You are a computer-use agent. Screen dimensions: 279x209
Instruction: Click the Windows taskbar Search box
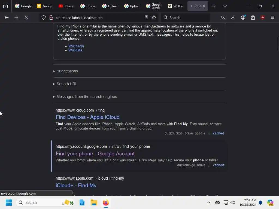point(46,202)
